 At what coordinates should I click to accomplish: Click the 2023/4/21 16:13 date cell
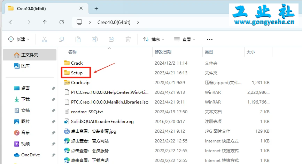[x=171, y=73]
